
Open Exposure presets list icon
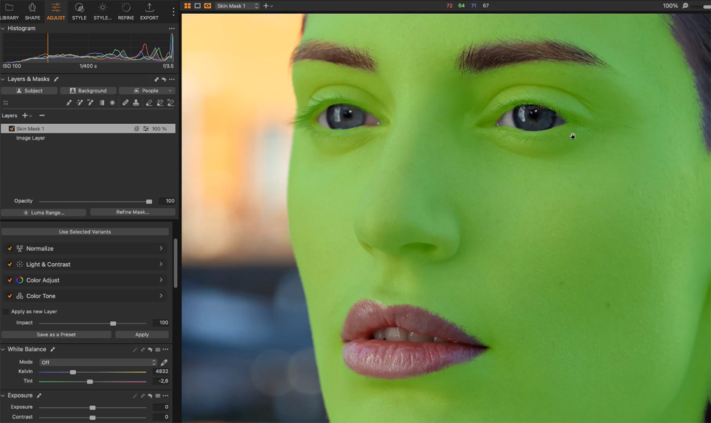(x=157, y=396)
